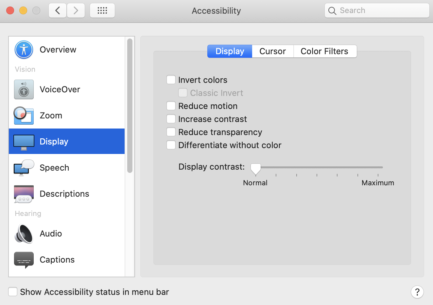The width and height of the screenshot is (433, 305).
Task: Check the Increase contrast option
Action: click(x=171, y=119)
